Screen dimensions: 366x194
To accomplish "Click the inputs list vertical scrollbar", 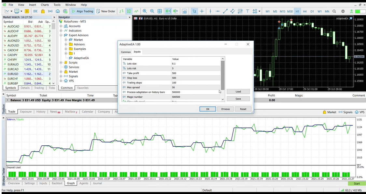I will click(223, 75).
